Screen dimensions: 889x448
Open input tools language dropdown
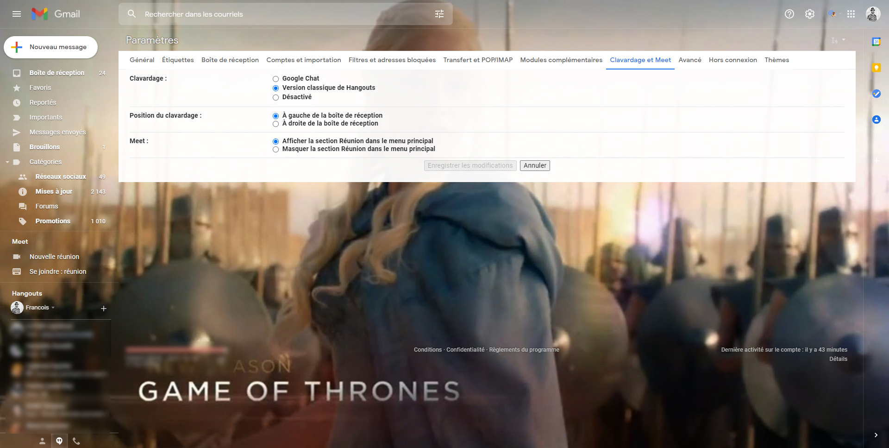[844, 40]
